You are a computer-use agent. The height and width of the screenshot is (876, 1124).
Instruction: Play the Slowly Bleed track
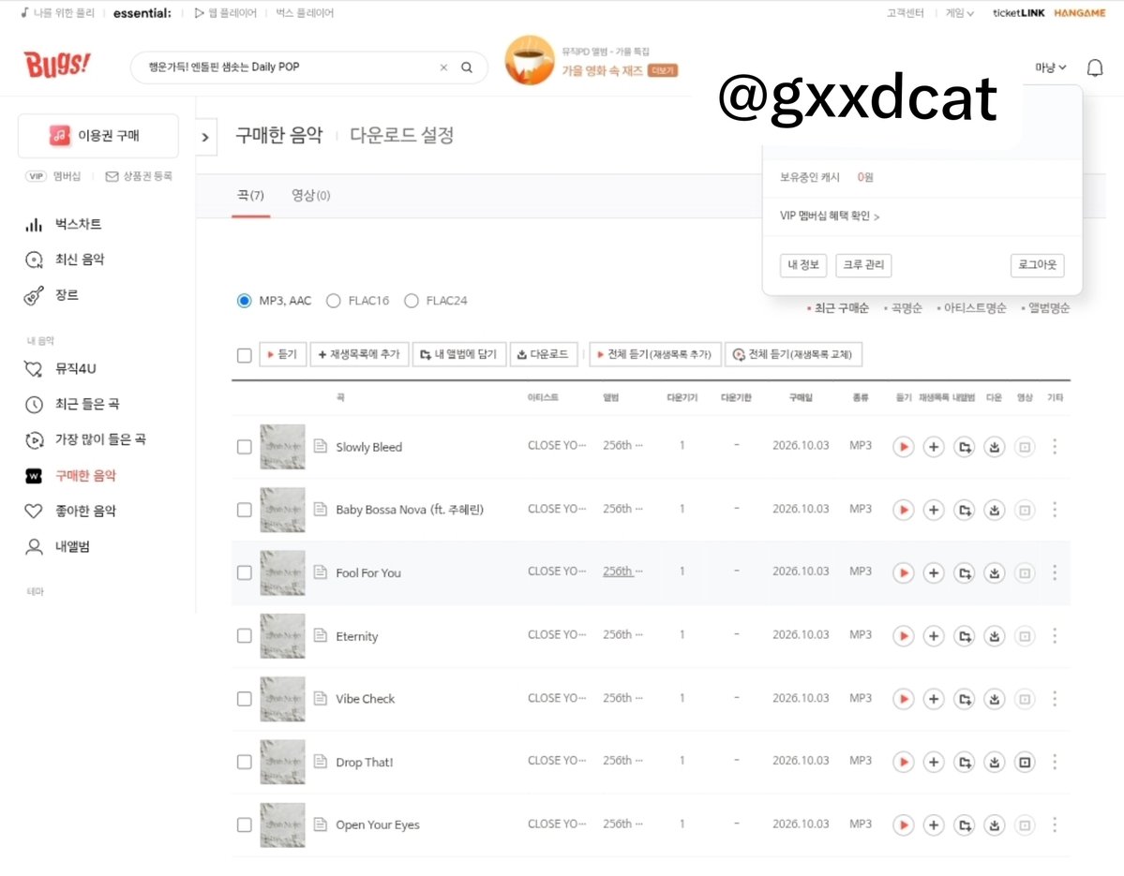pos(903,447)
